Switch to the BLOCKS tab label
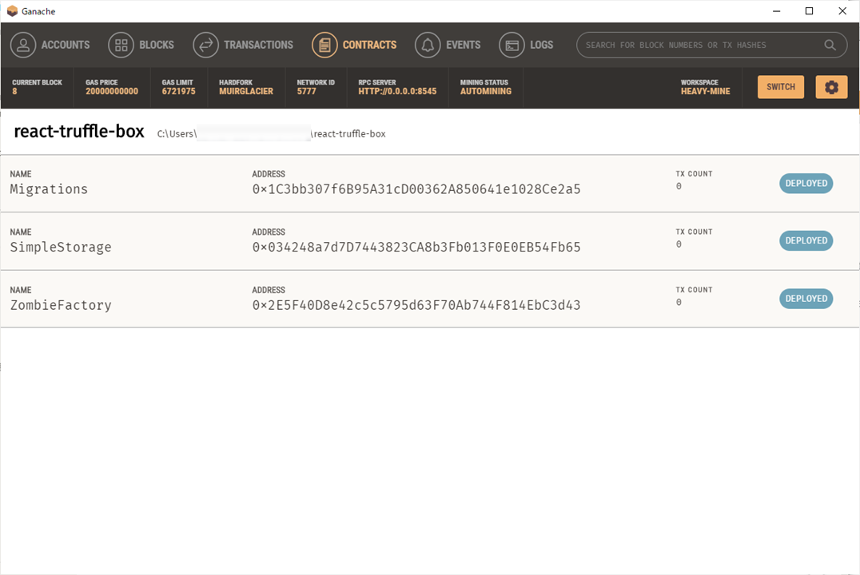860x575 pixels. coord(157,45)
